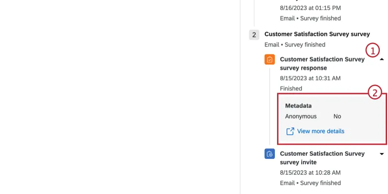Image resolution: width=388 pixels, height=194 pixels.
Task: Click the Metadata heading in details box
Action: point(298,106)
